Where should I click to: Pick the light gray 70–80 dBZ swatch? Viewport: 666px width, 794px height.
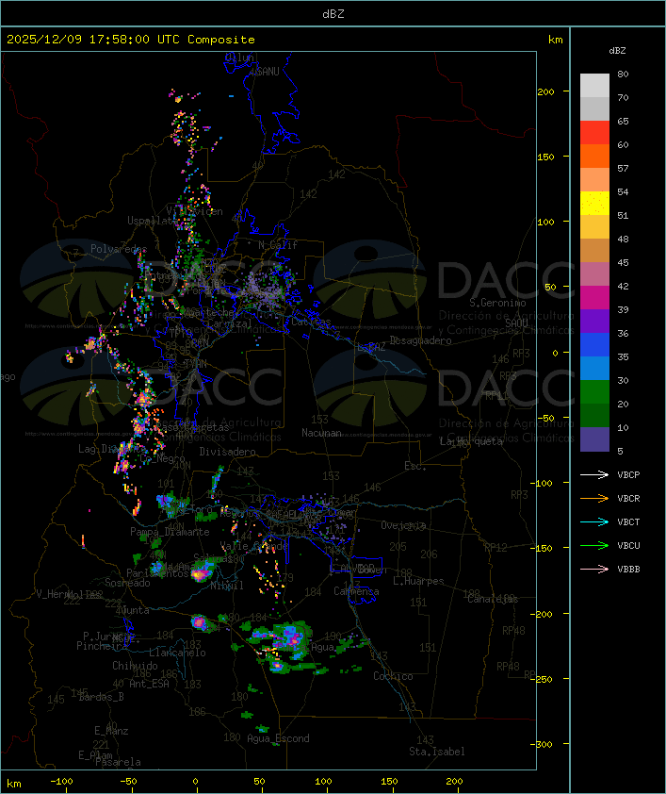[594, 85]
